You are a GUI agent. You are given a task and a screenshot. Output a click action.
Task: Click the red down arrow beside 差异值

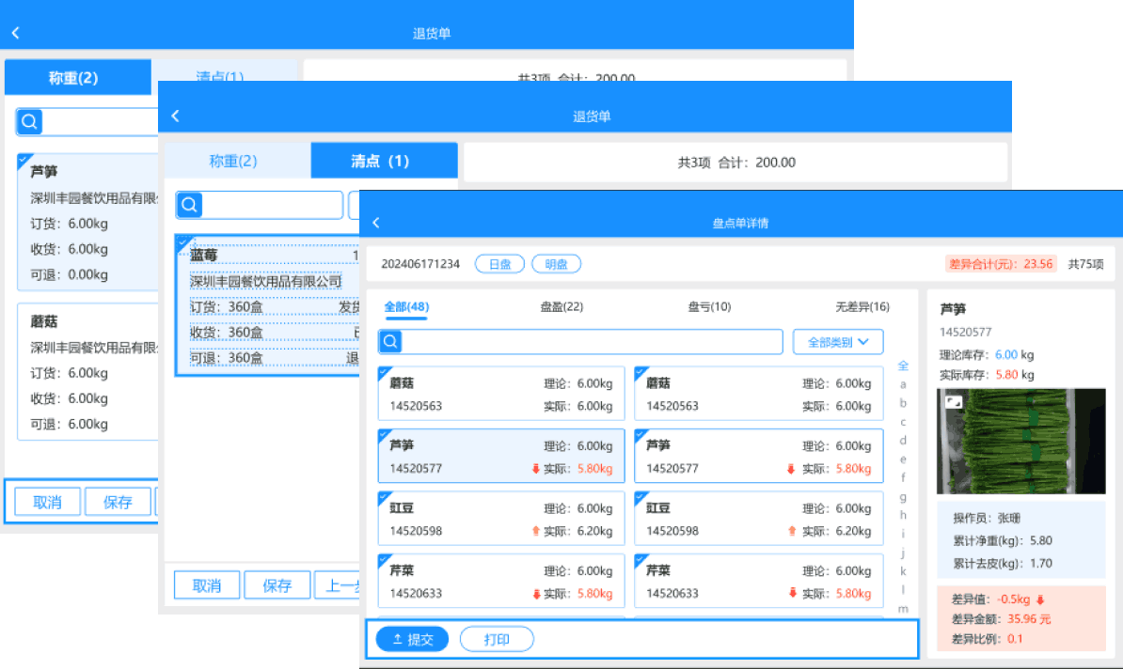pos(1040,599)
